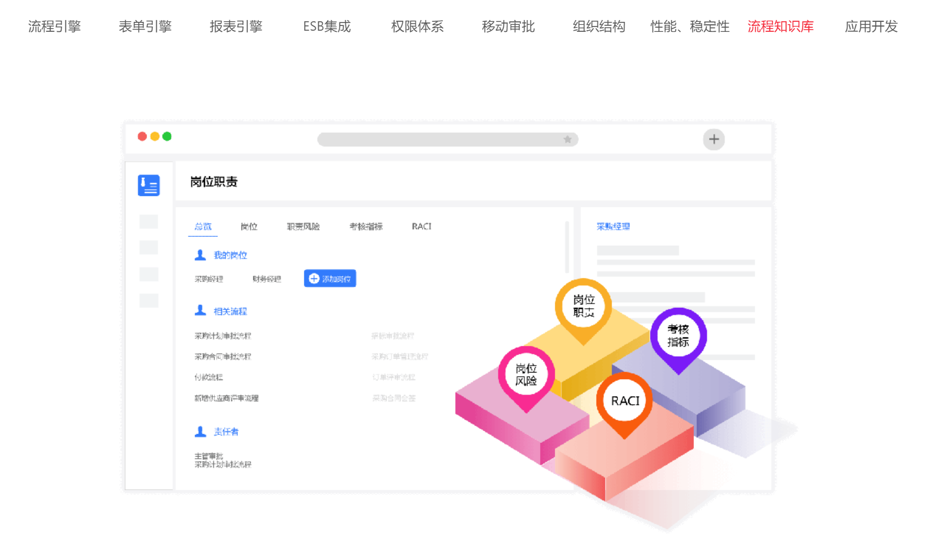Click the 采购经理 link in right panel

[613, 226]
